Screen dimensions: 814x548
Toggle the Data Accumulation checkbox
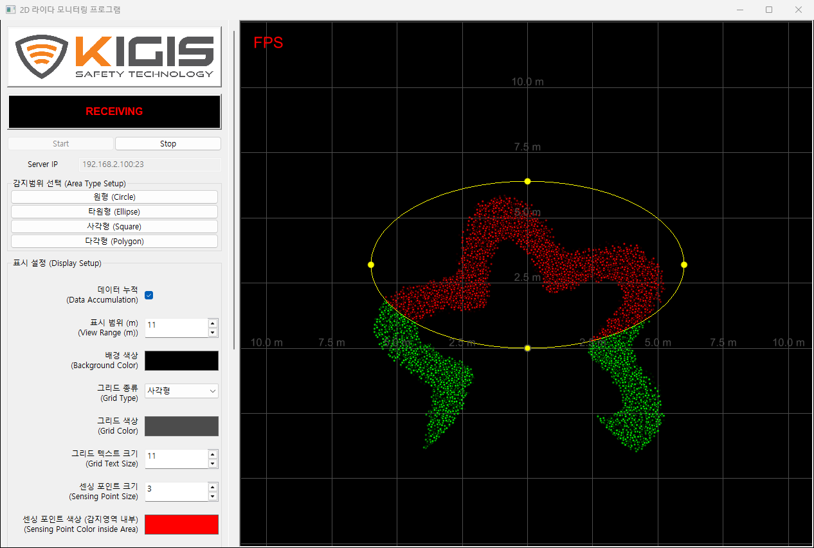click(149, 295)
